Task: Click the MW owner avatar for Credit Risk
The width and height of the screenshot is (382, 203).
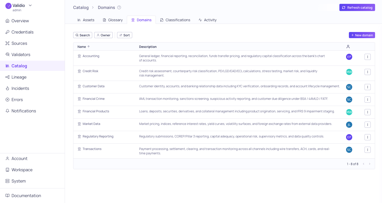Action: click(349, 72)
